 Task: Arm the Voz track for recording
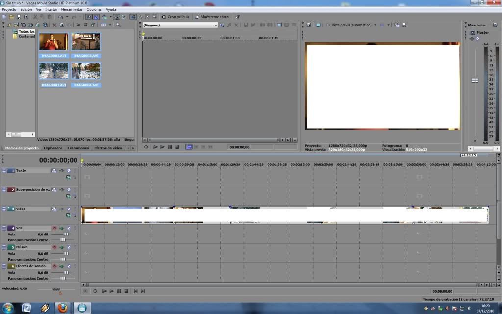(54, 228)
